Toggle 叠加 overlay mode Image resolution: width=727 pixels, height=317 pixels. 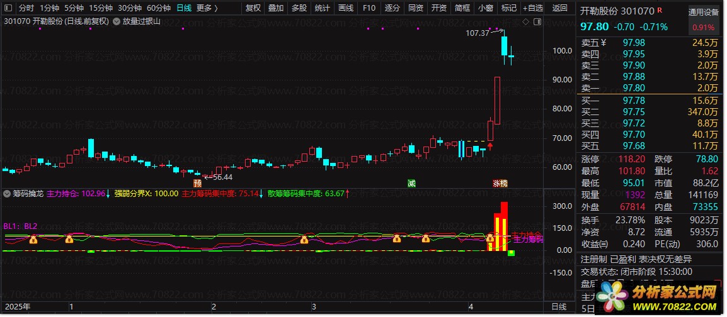(x=276, y=8)
